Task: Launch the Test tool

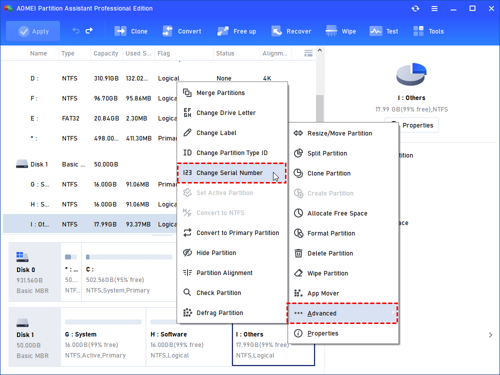Action: (x=383, y=30)
